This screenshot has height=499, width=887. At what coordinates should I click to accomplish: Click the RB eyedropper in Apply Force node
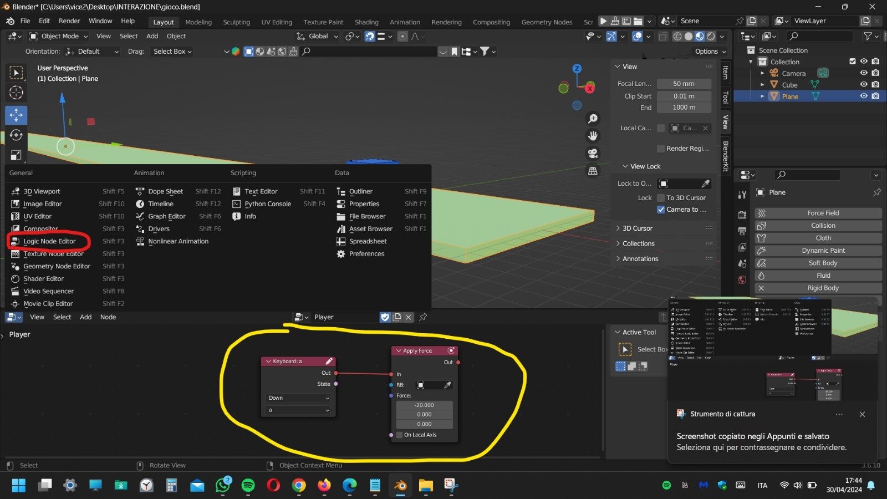click(x=447, y=385)
